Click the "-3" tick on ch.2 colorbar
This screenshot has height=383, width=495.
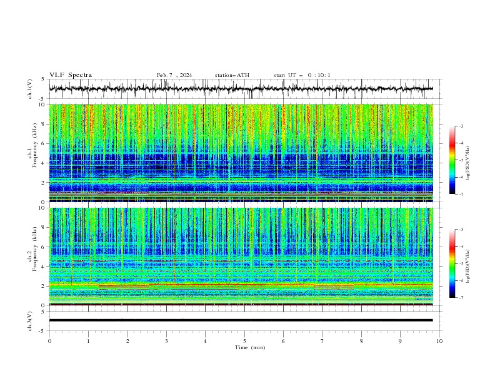(x=461, y=230)
